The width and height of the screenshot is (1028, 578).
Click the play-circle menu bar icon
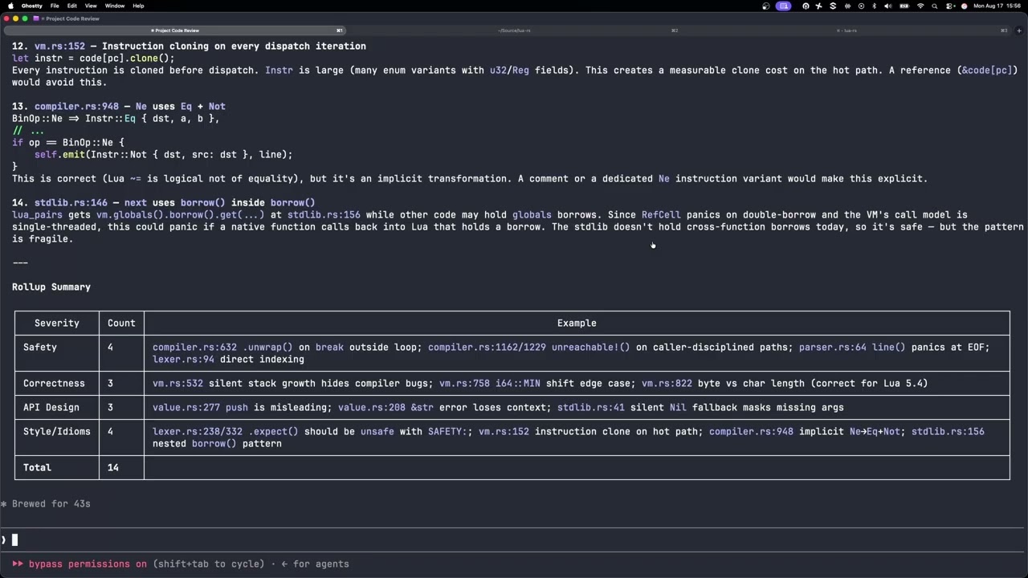click(x=861, y=6)
